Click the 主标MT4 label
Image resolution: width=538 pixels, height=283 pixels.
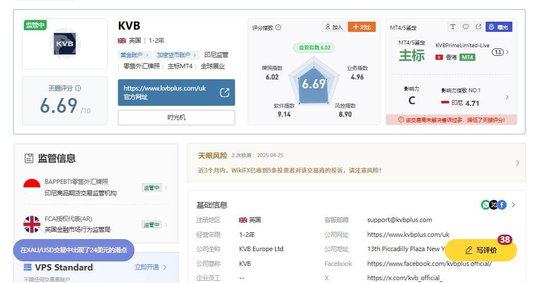pos(180,66)
